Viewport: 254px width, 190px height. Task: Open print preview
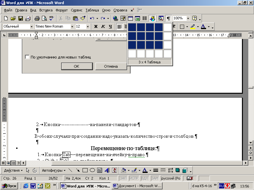44,18
